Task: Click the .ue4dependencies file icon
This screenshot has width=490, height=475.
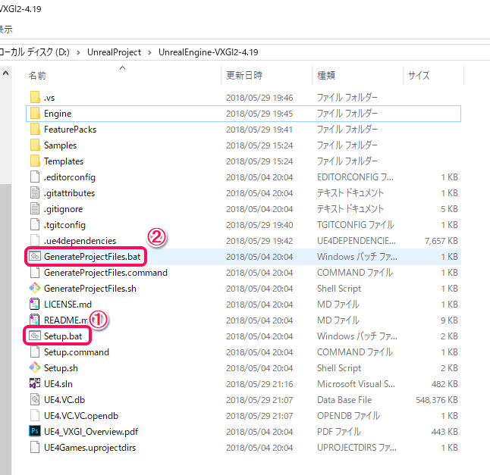Action: tap(35, 241)
